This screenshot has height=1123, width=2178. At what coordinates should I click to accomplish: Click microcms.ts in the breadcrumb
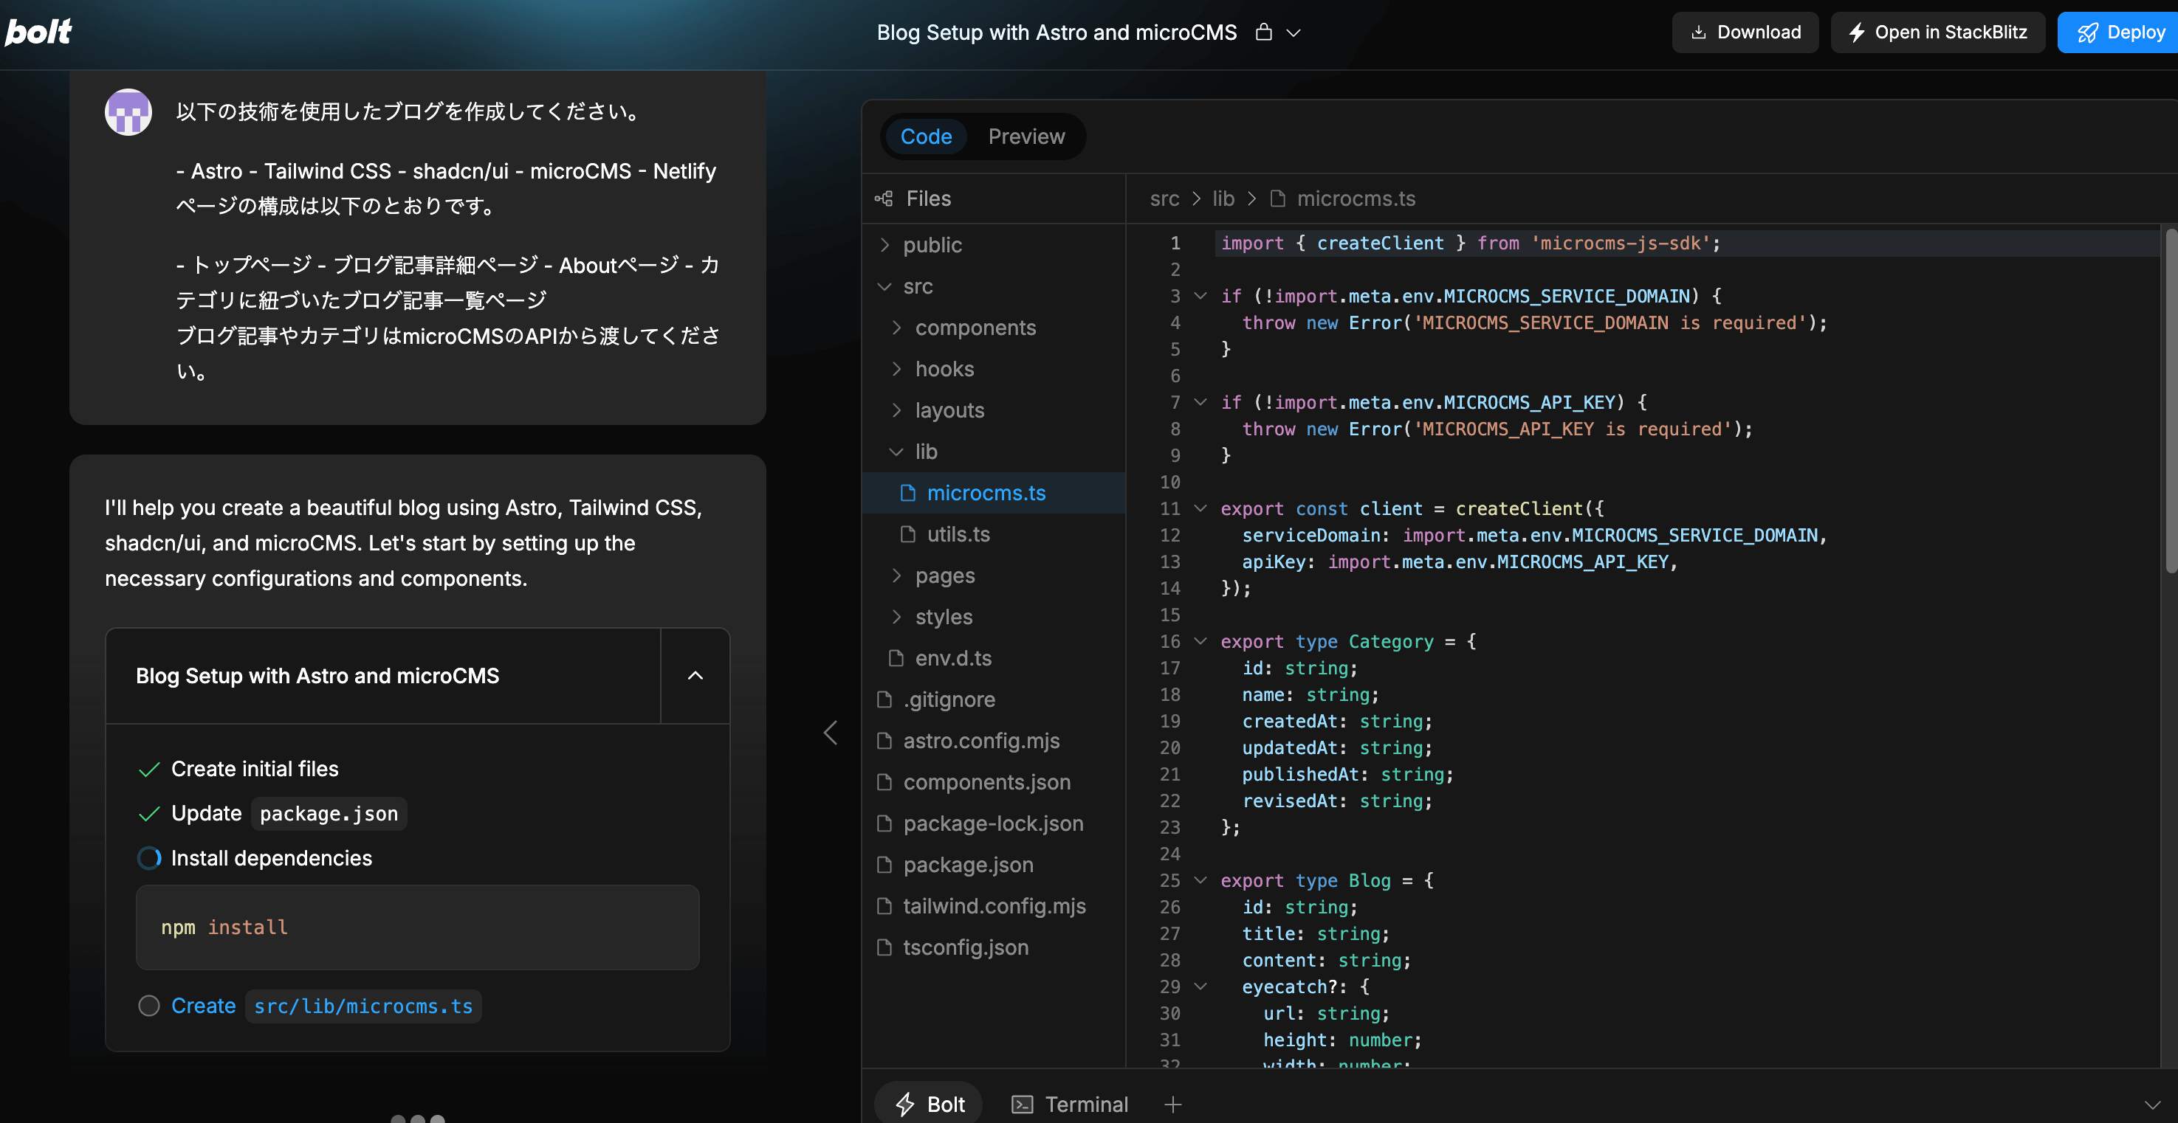pyautogui.click(x=1356, y=198)
